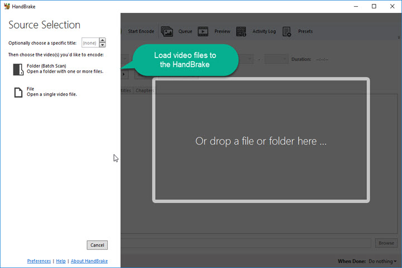The width and height of the screenshot is (402, 268).
Task: Click the Help link
Action: (60, 261)
